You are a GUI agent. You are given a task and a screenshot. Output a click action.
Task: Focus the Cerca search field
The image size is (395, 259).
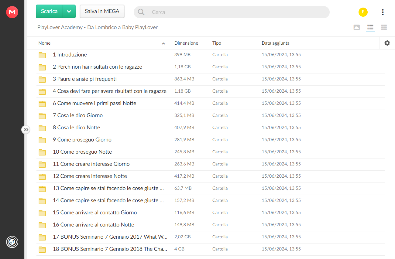pyautogui.click(x=232, y=12)
